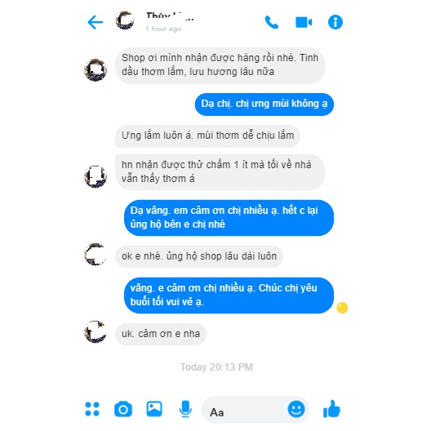Select the message 'ok e nhé. ủng hộ shop lâu dài luôn'
The image size is (431, 431).
(x=199, y=256)
